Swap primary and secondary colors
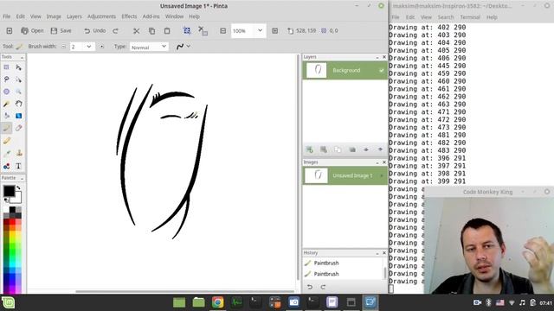This screenshot has width=554, height=311. pos(18,188)
